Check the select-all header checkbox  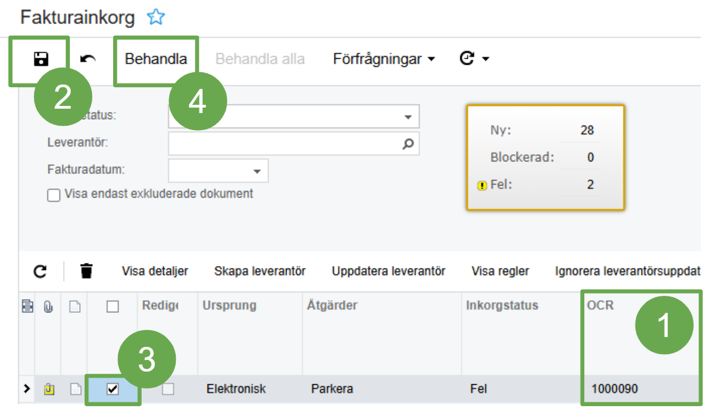pos(113,307)
